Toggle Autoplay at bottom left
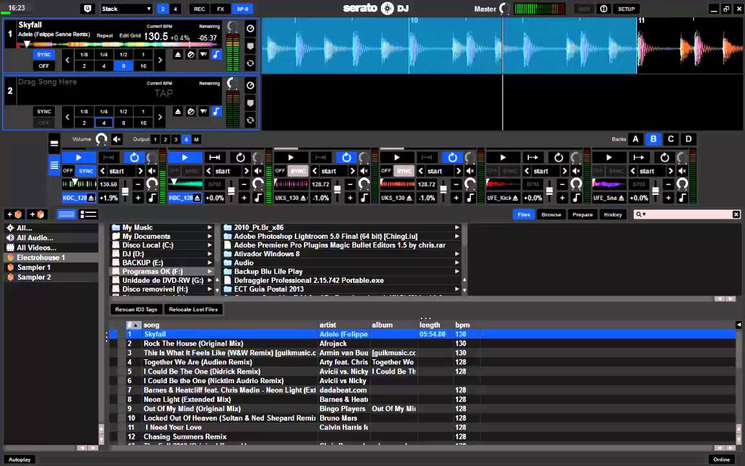745x466 pixels. pos(19,460)
